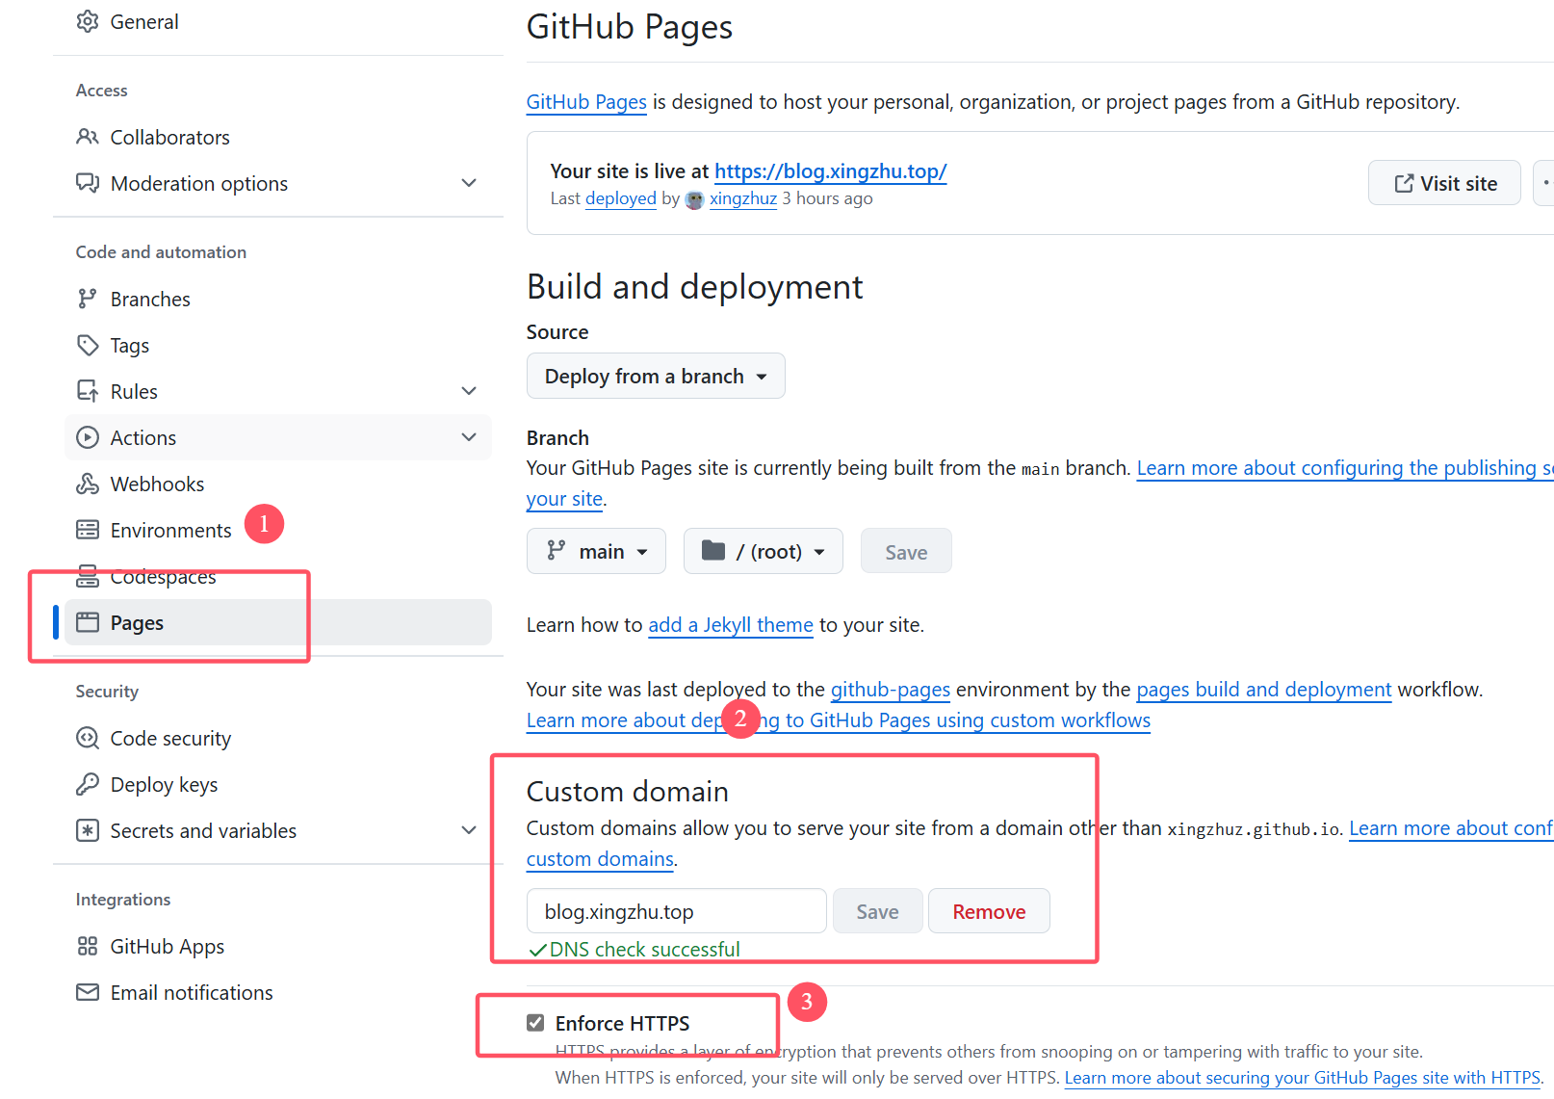Screen dimensions: 1554x1099
Task: Click the GitHub Apps grid icon
Action: coord(88,946)
